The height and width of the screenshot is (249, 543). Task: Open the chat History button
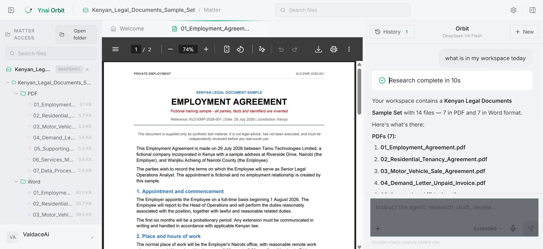392,32
